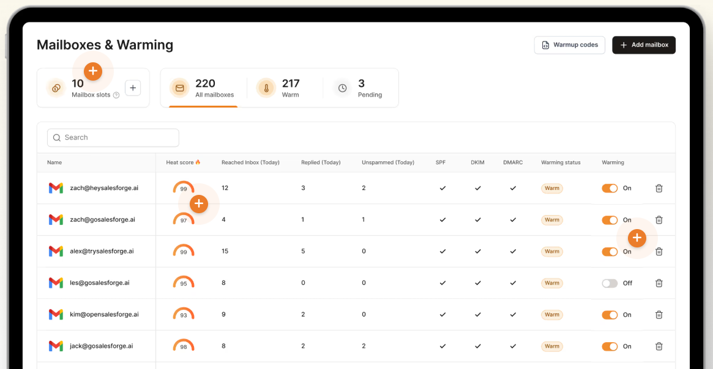Click the clock icon for Pending
This screenshot has width=713, height=369.
(x=342, y=88)
